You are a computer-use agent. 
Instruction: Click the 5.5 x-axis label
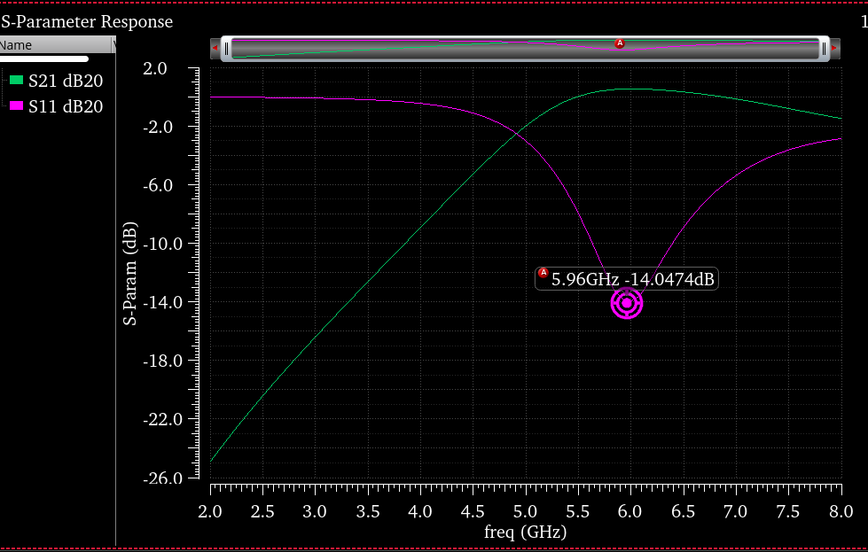pos(578,511)
